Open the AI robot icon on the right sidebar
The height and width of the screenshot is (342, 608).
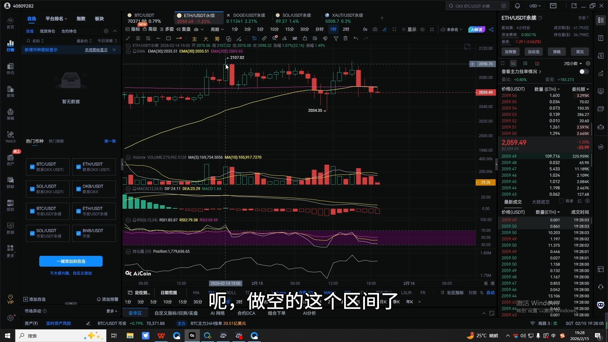(601, 127)
